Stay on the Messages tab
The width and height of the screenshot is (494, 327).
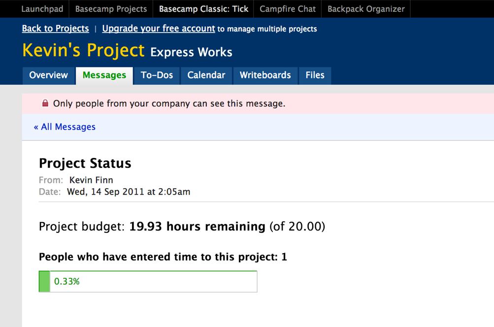pyautogui.click(x=104, y=75)
